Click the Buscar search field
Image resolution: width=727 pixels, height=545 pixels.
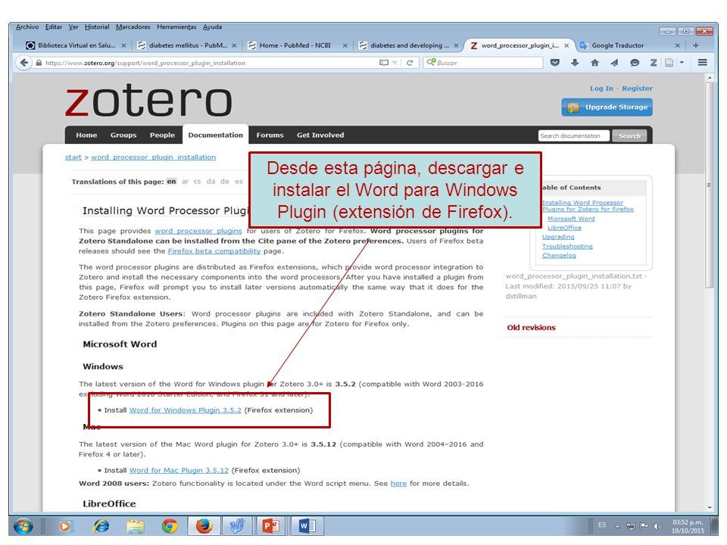pos(482,63)
